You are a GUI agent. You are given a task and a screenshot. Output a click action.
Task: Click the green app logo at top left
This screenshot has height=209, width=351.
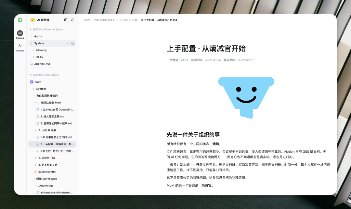tap(20, 20)
